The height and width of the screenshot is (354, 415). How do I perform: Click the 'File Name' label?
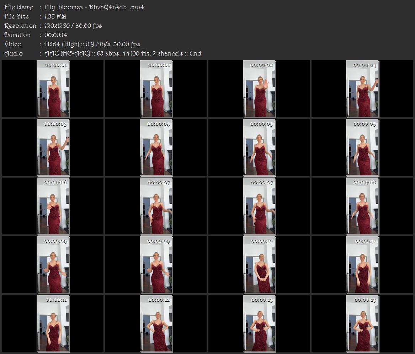click(x=19, y=7)
